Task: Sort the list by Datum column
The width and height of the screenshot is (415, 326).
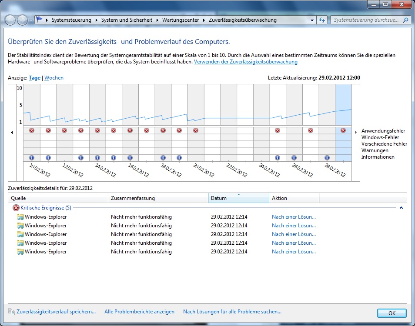Action: click(238, 198)
